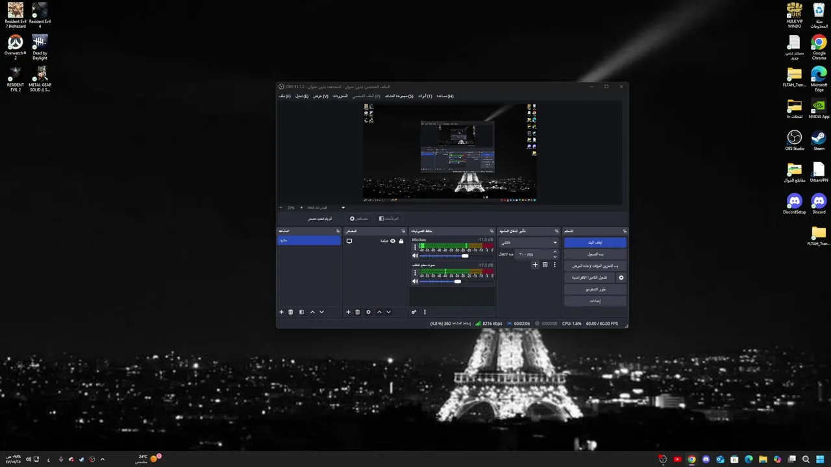The height and width of the screenshot is (467, 831).
Task: Move source up arrow in Sources dock
Action: (x=379, y=312)
